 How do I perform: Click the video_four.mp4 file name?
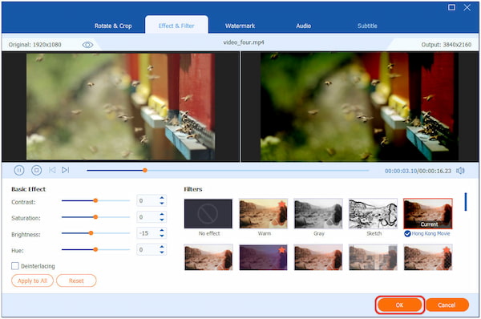coord(244,42)
